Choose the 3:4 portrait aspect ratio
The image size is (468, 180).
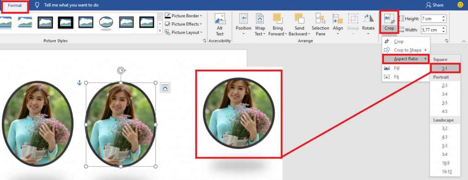[445, 94]
